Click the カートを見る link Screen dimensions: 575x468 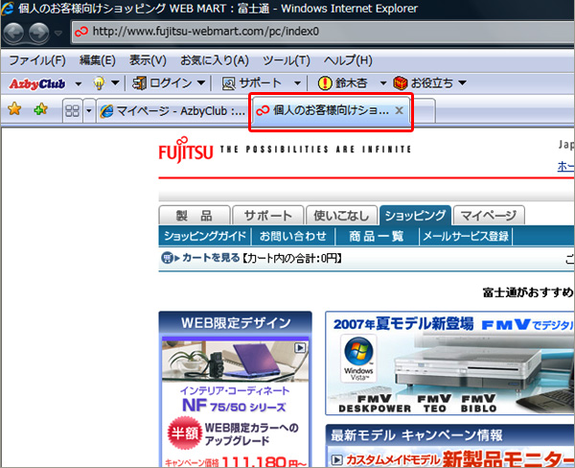[x=211, y=258]
